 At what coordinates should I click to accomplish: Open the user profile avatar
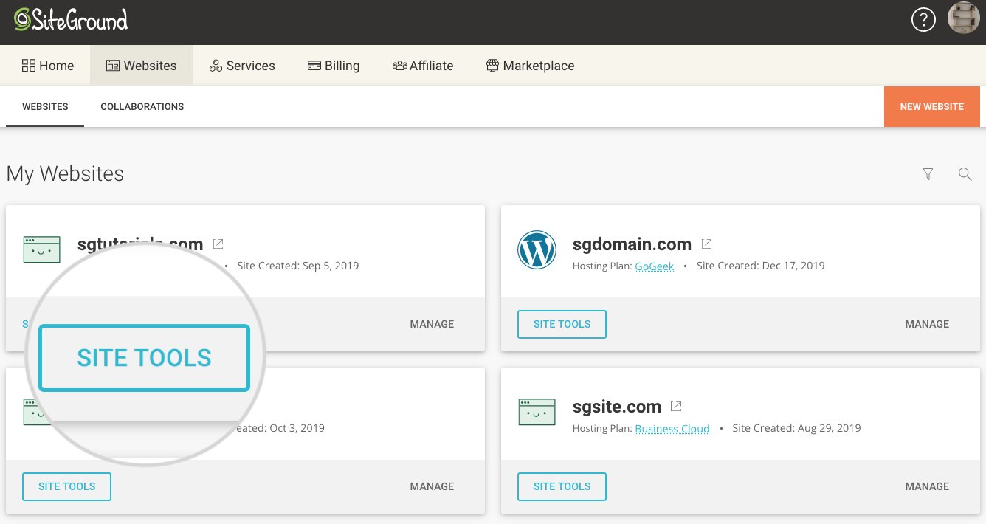(x=963, y=18)
